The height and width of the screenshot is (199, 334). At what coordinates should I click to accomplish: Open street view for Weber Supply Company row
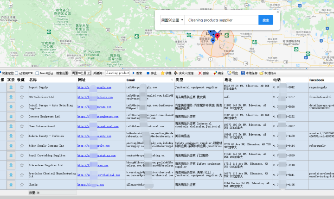(11, 146)
